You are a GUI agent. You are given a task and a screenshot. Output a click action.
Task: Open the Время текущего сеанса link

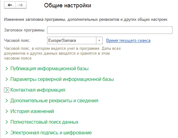click(128, 40)
